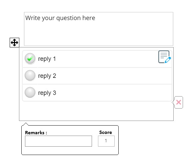Click the 'reply 2' answer text
Screen dimensions: 195x162
pyautogui.click(x=47, y=76)
